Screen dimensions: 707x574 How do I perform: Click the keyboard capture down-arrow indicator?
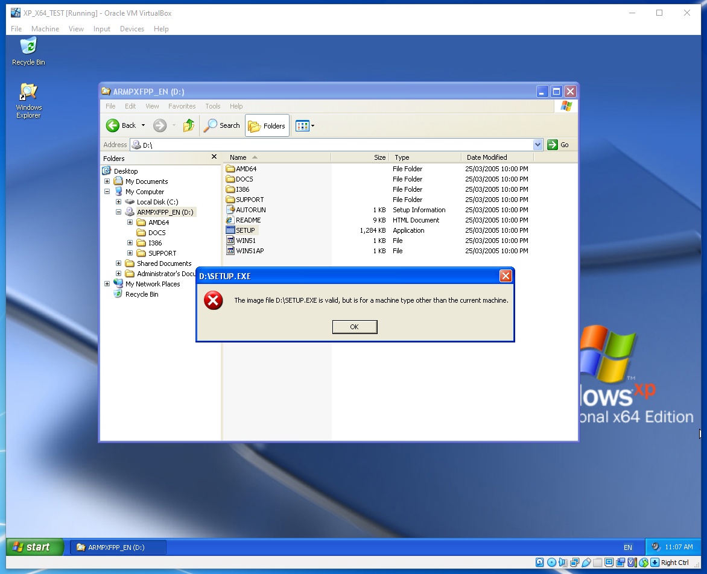pos(655,563)
